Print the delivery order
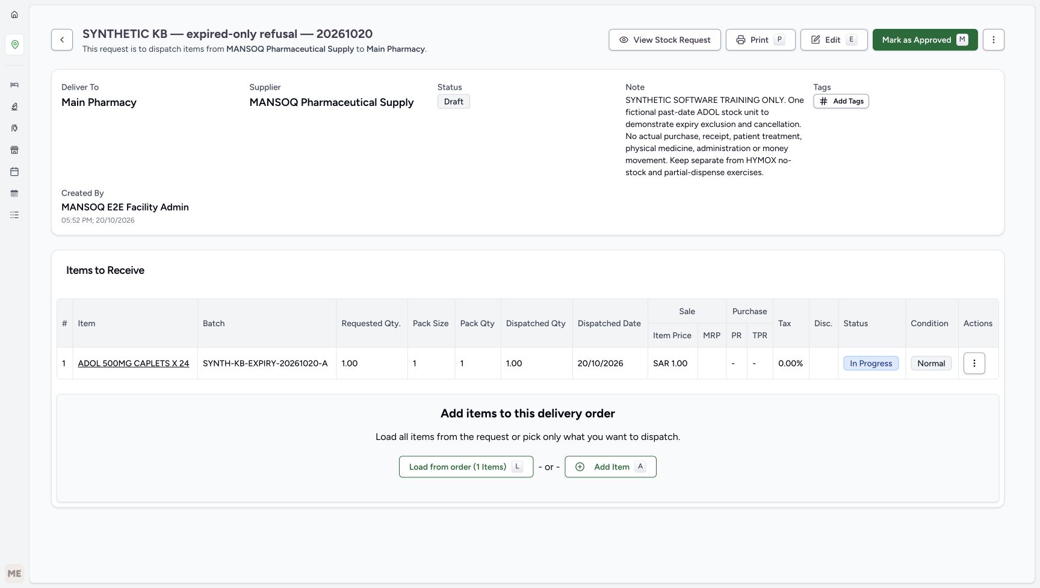The image size is (1040, 588). tap(760, 40)
